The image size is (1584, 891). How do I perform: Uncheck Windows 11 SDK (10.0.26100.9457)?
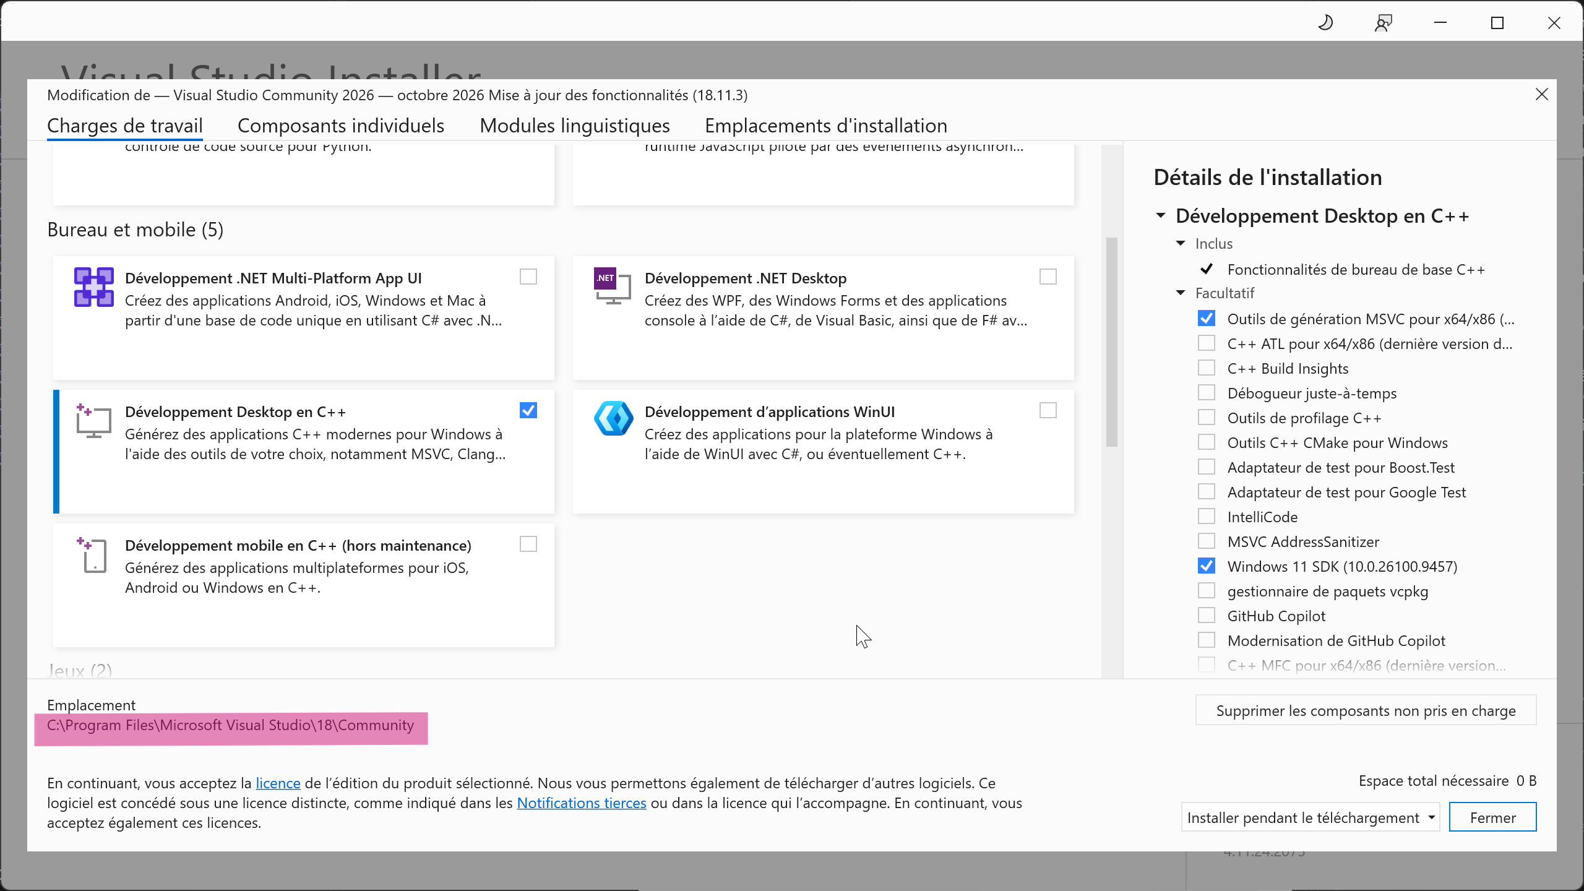[x=1207, y=566]
